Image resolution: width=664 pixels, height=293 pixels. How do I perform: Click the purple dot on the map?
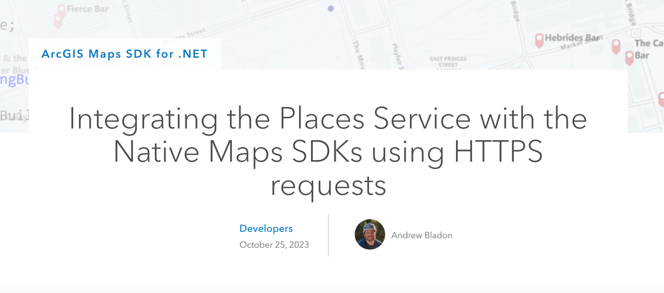click(331, 9)
